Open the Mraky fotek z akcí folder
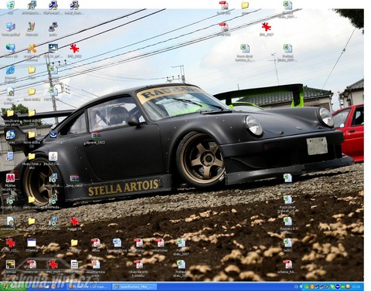Image resolution: width=371 pixels, height=291 pixels. pyautogui.click(x=32, y=157)
